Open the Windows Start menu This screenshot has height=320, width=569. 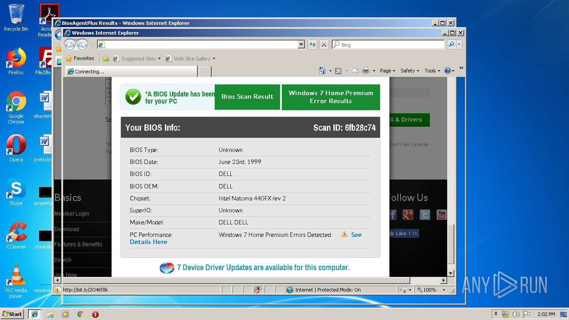(12, 314)
